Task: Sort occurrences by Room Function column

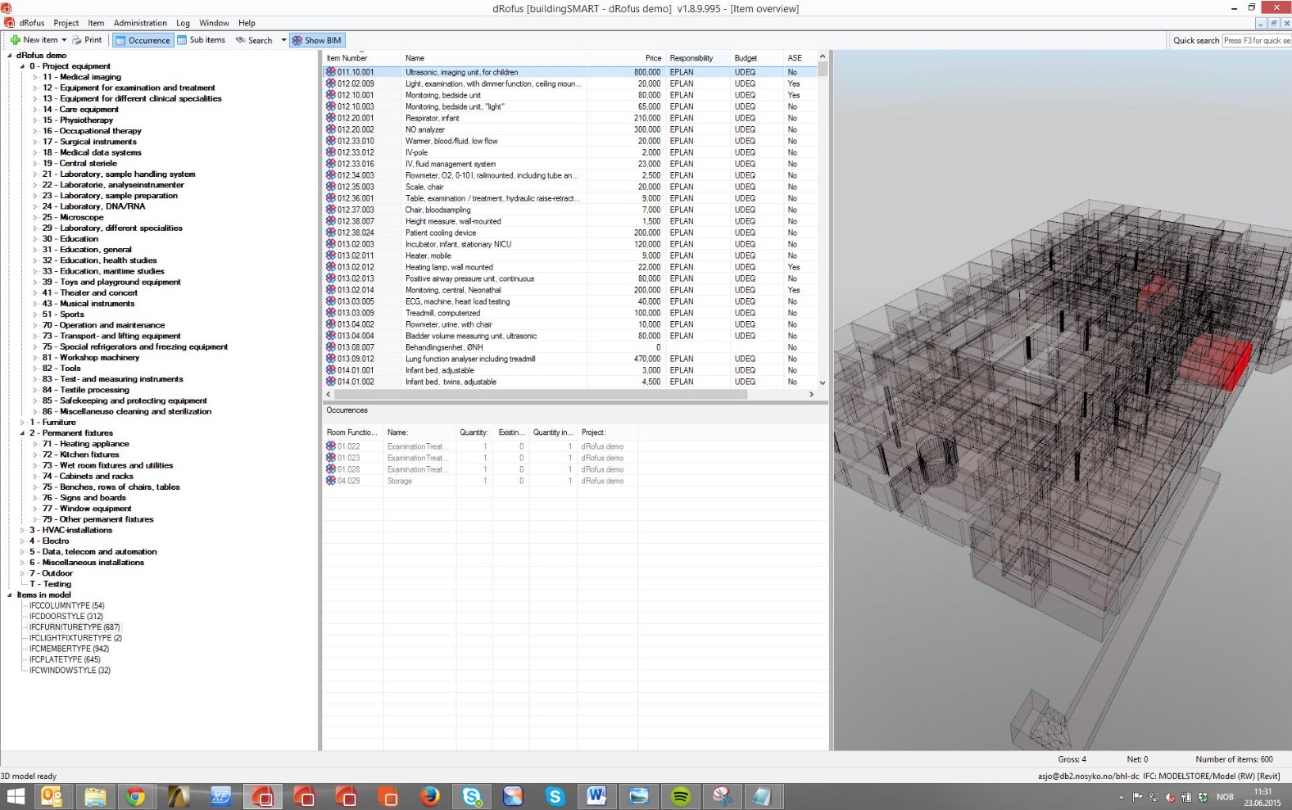Action: pyautogui.click(x=352, y=432)
